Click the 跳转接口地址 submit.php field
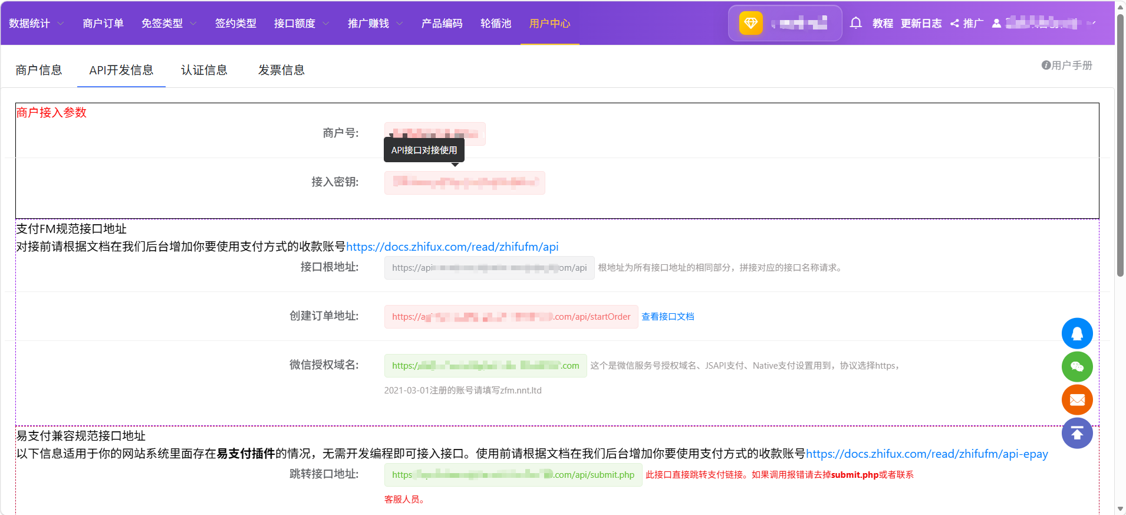1126x515 pixels. (513, 475)
